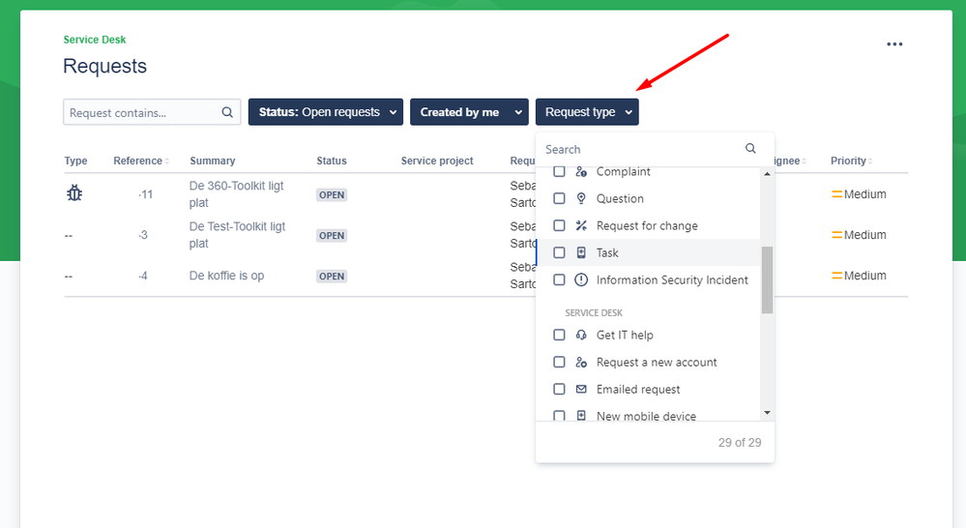966x528 pixels.
Task: Open reference -4 link
Action: click(143, 276)
